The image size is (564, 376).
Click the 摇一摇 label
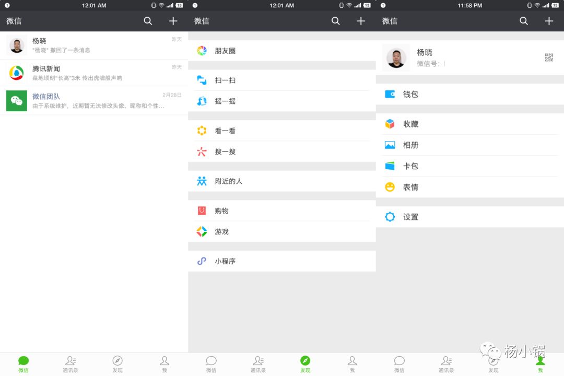click(225, 101)
